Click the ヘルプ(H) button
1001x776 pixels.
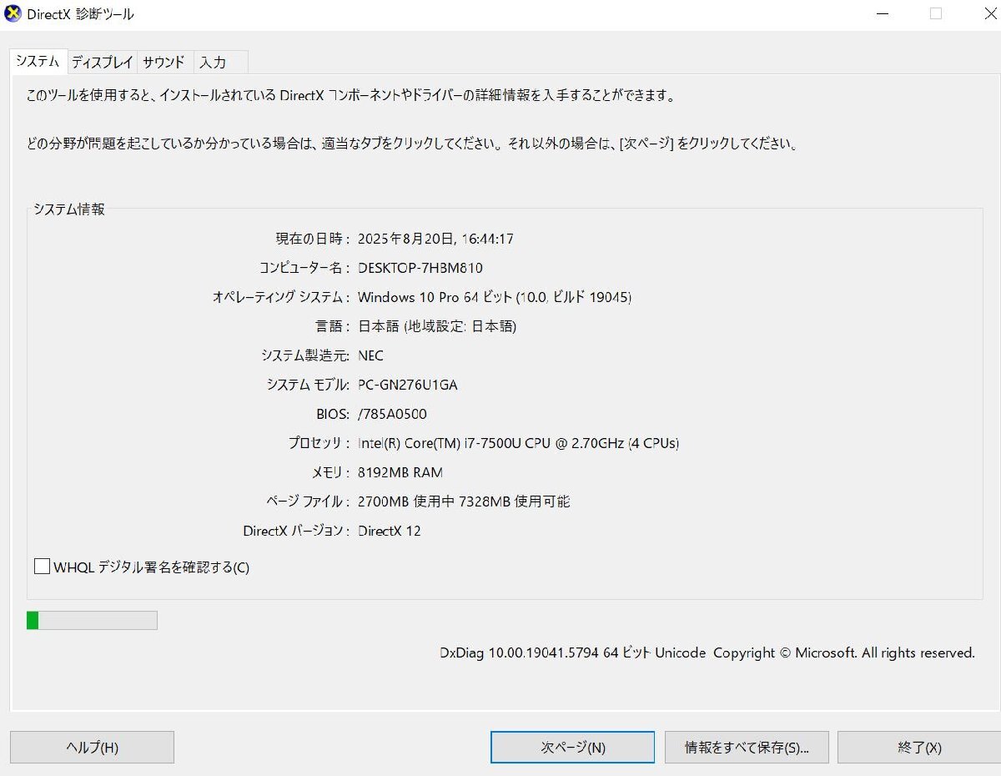tap(92, 747)
